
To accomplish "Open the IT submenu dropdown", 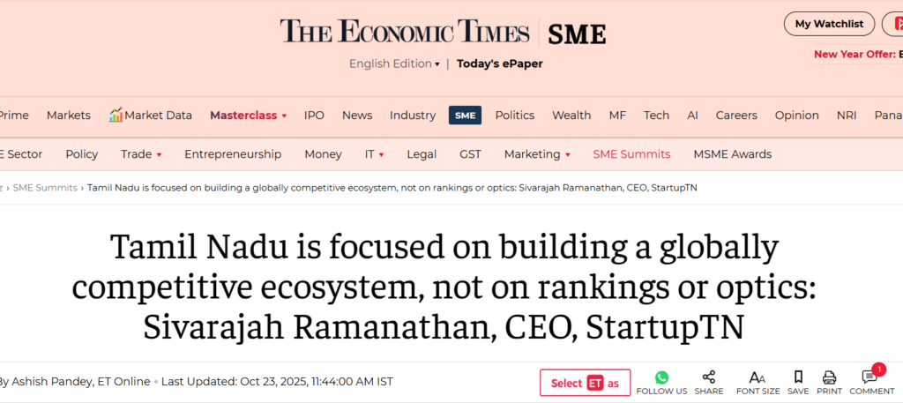I will pyautogui.click(x=381, y=154).
